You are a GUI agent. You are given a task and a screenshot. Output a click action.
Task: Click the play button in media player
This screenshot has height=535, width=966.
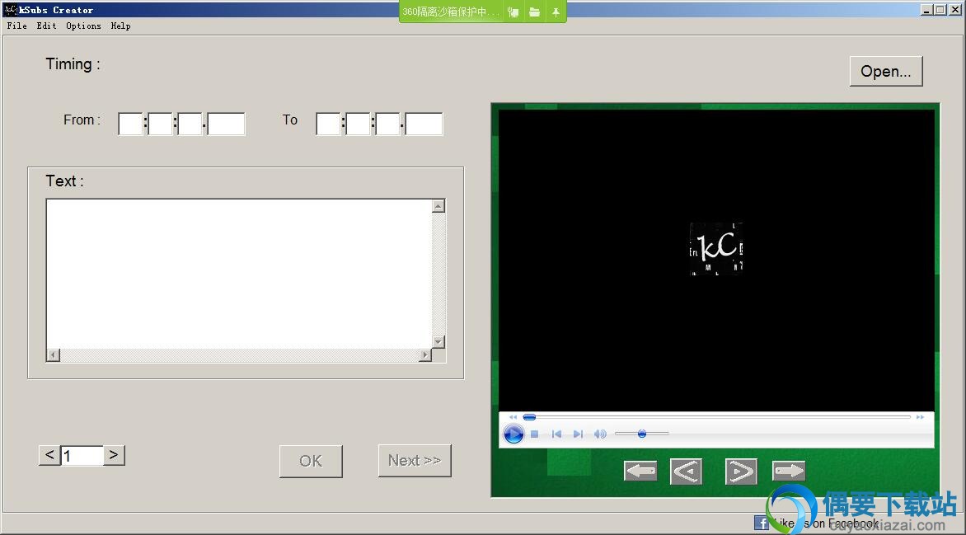click(513, 434)
